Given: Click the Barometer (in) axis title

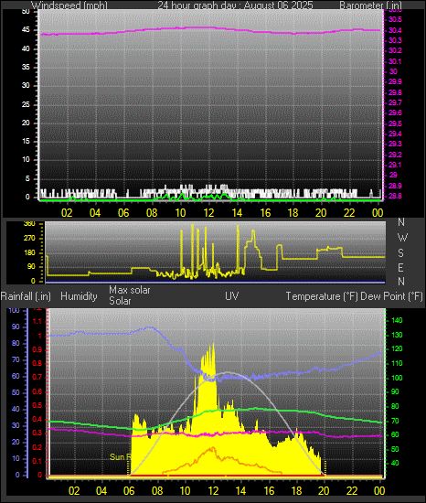Looking at the screenshot, I should pyautogui.click(x=370, y=5).
